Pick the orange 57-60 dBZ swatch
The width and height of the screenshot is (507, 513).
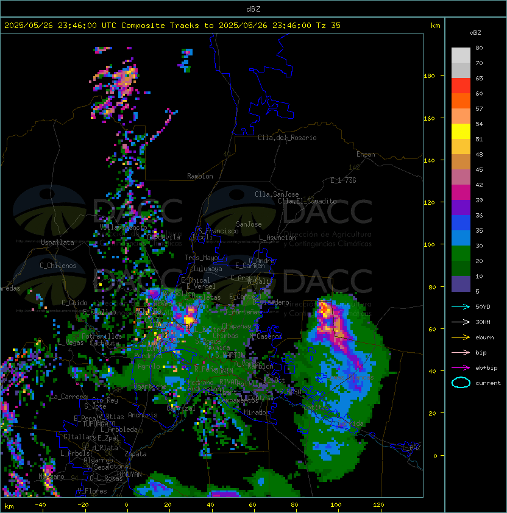click(461, 101)
